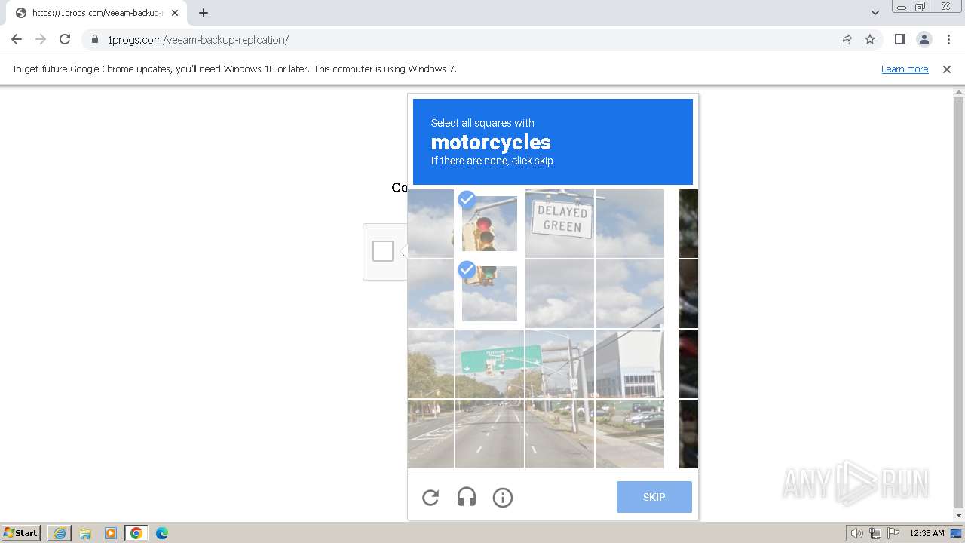The height and width of the screenshot is (543, 965).
Task: Open the Windows Start menu
Action: (x=20, y=532)
